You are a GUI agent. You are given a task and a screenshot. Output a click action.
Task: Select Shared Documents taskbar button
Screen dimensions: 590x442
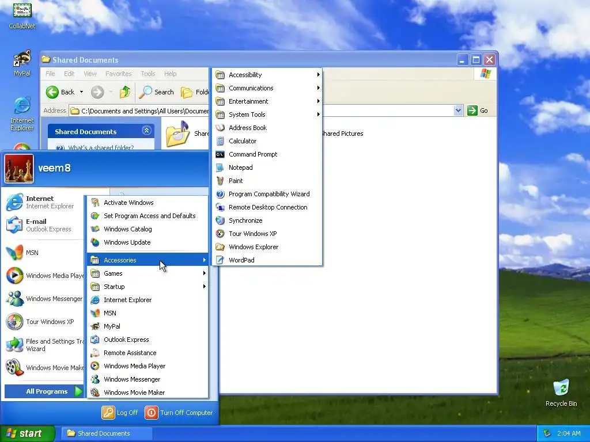107,433
